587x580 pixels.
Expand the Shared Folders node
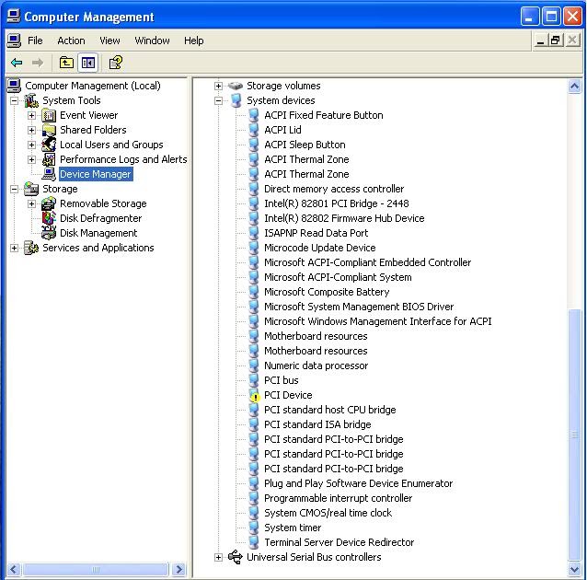pyautogui.click(x=32, y=131)
